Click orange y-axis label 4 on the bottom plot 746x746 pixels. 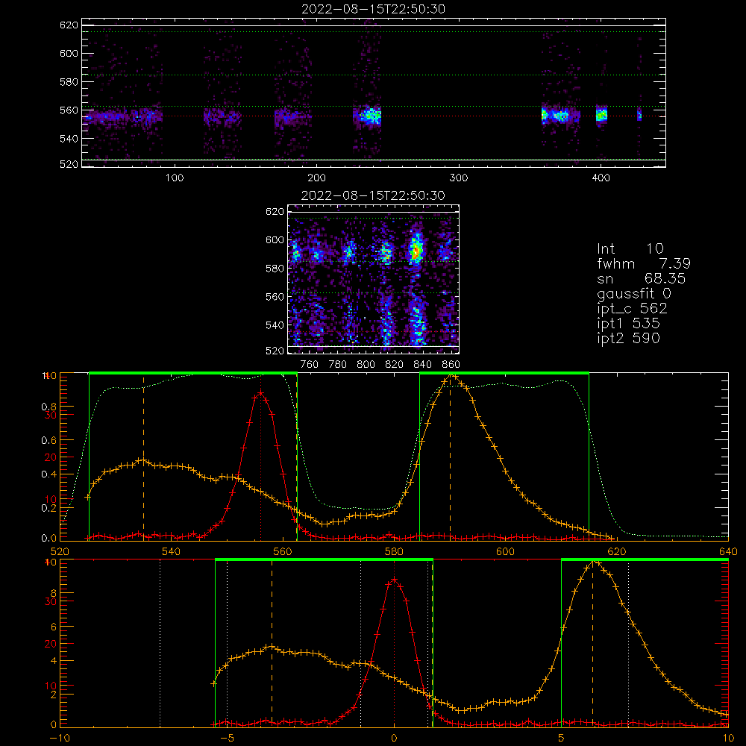(53, 661)
